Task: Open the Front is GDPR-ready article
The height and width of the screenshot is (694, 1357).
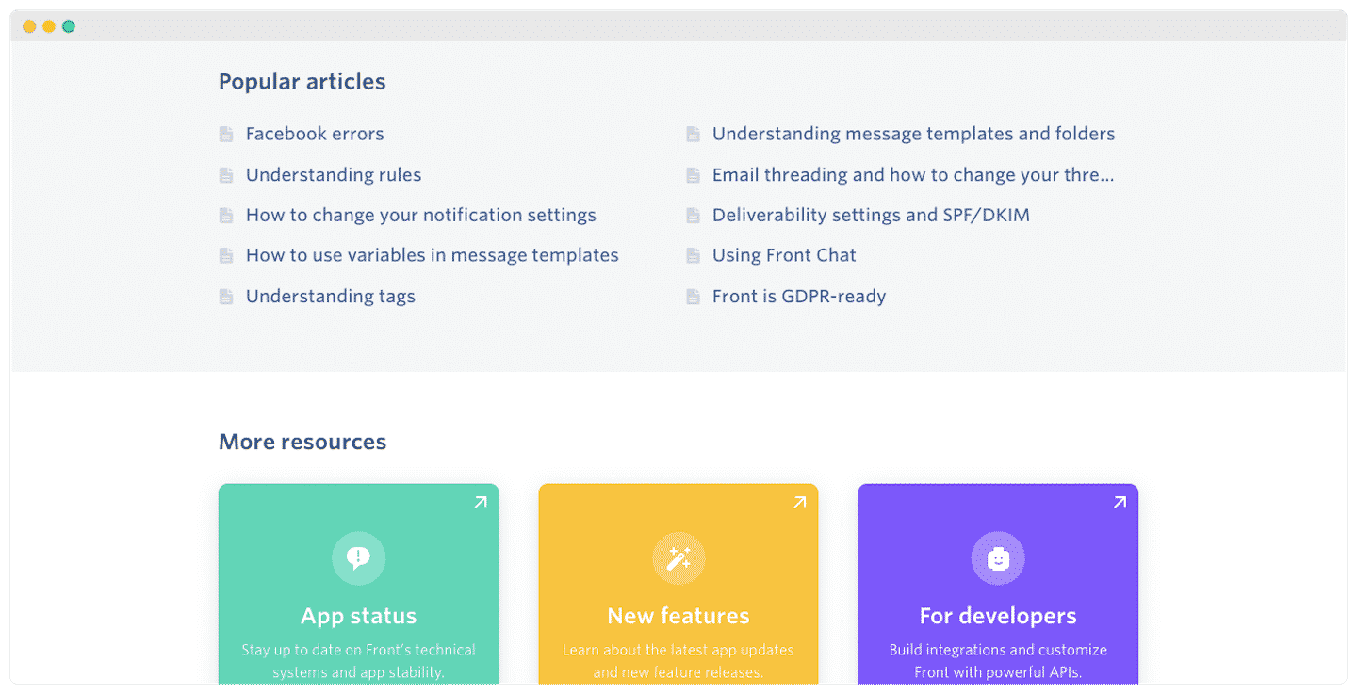Action: coord(799,297)
